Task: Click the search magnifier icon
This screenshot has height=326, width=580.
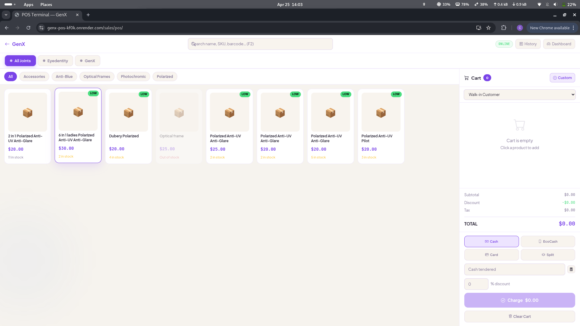Action: click(x=193, y=44)
